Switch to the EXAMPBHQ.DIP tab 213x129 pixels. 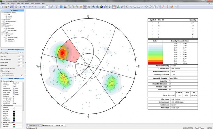tap(34, 125)
